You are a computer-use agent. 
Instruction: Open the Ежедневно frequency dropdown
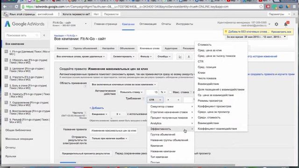[100, 114]
